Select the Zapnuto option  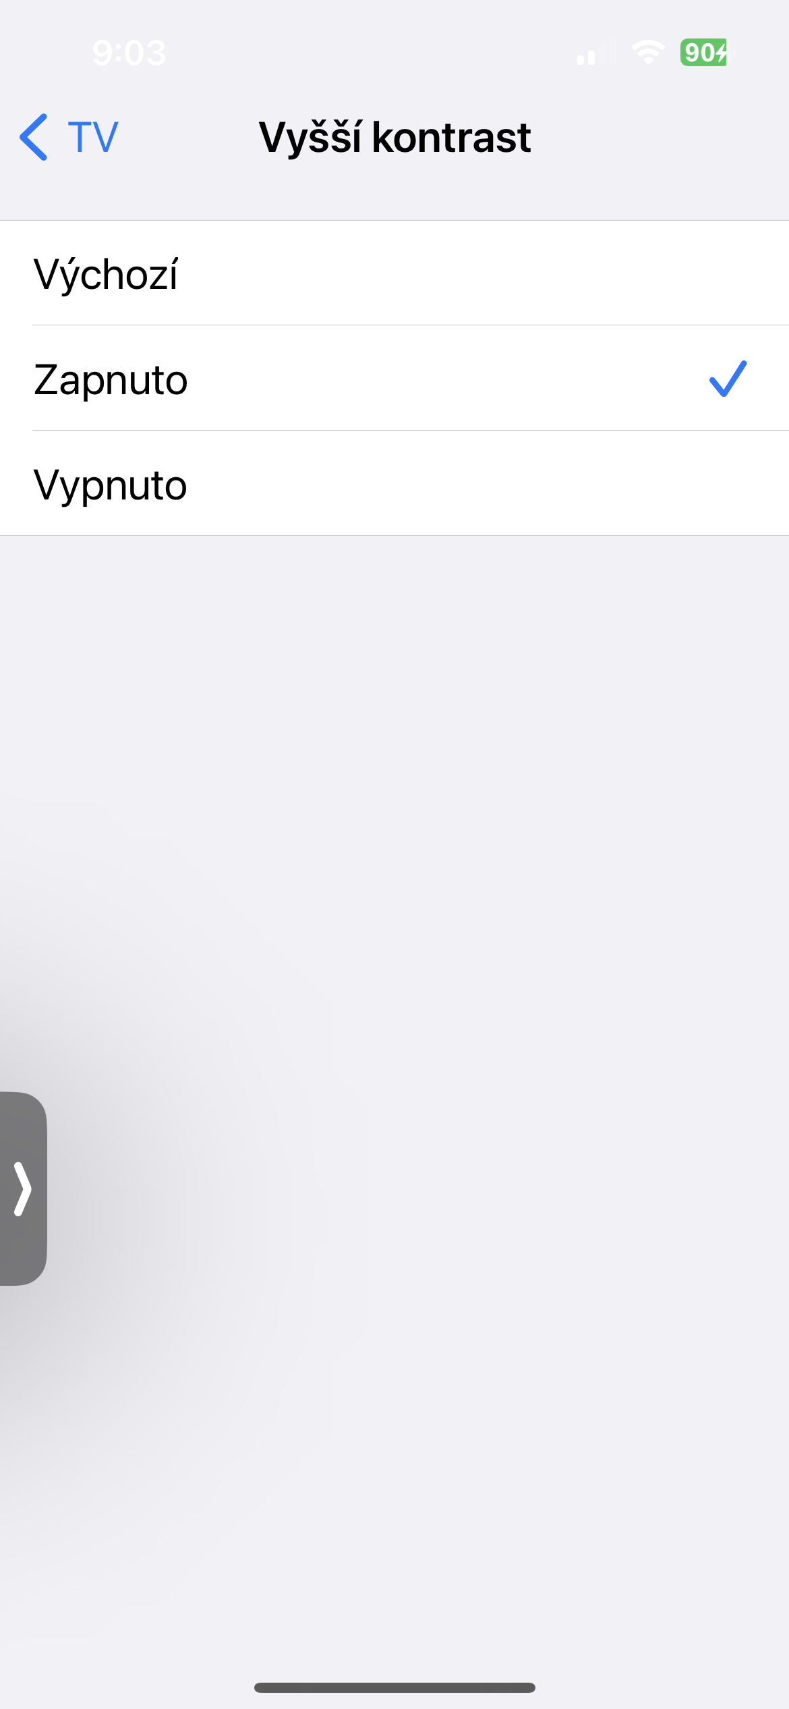coord(394,378)
